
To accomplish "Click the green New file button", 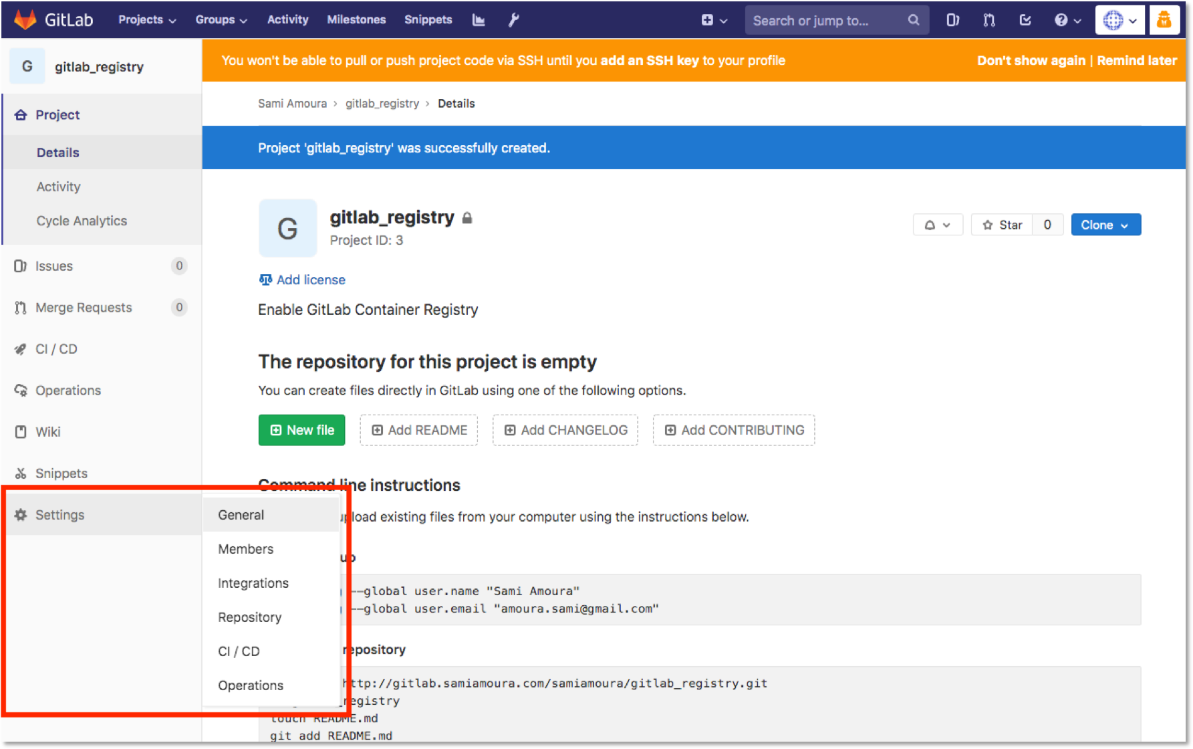I will coord(301,430).
